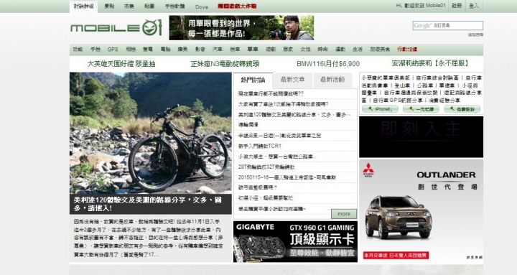Open the Dove top tab
The image size is (517, 275).
[x=202, y=6]
